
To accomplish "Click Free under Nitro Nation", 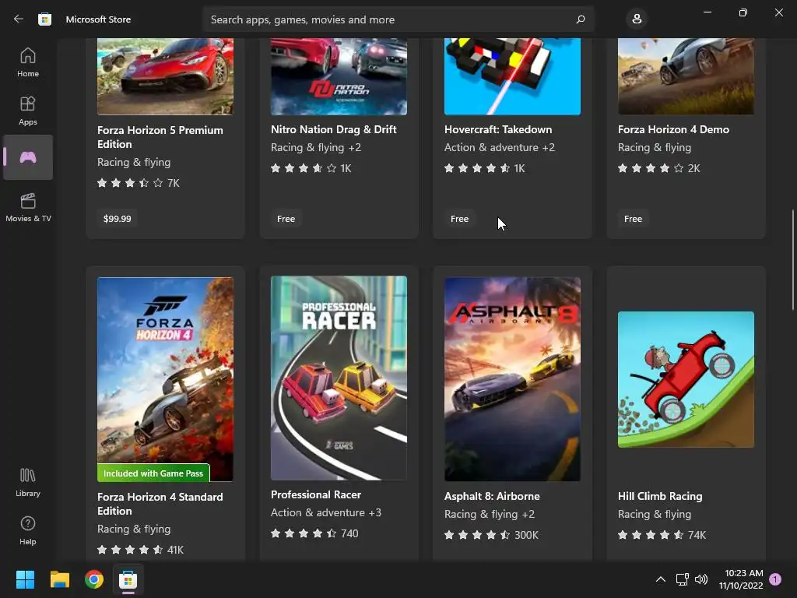I will pos(286,219).
